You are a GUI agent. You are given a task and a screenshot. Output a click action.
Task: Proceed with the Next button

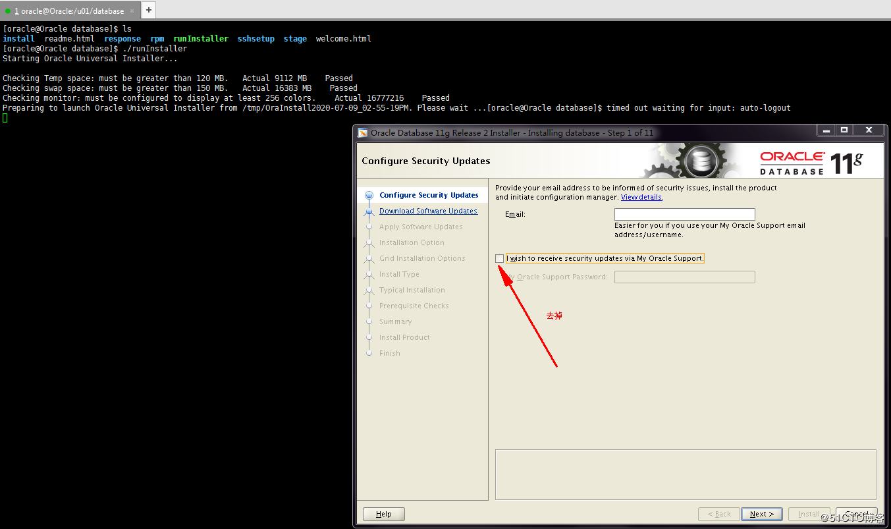coord(761,514)
